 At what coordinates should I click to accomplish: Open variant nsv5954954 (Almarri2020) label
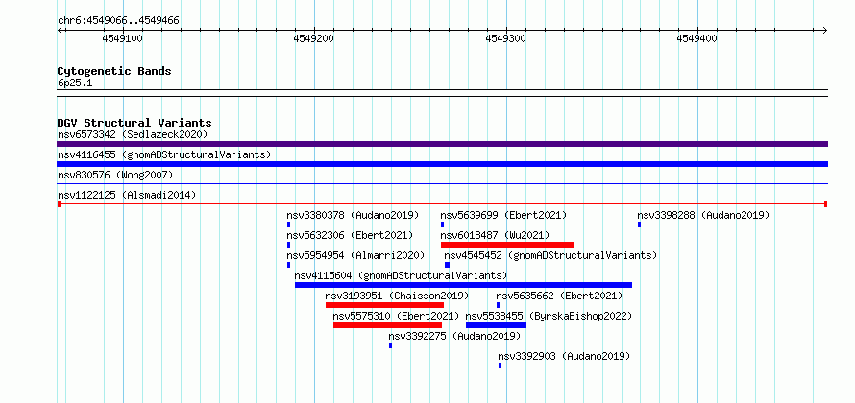(x=355, y=255)
